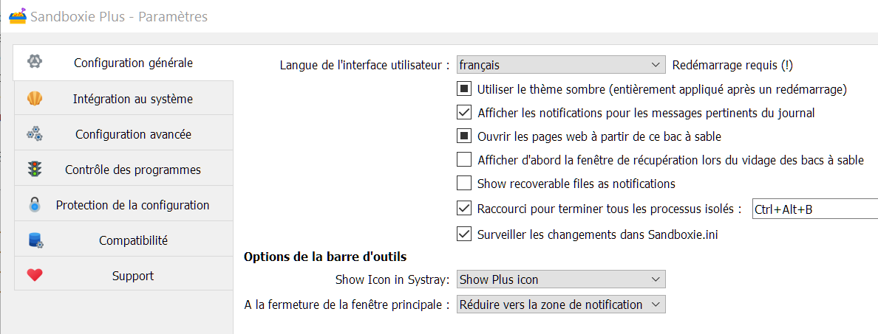Image resolution: width=878 pixels, height=334 pixels.
Task: Toggle opening web pages from this sandbox
Action: point(464,136)
